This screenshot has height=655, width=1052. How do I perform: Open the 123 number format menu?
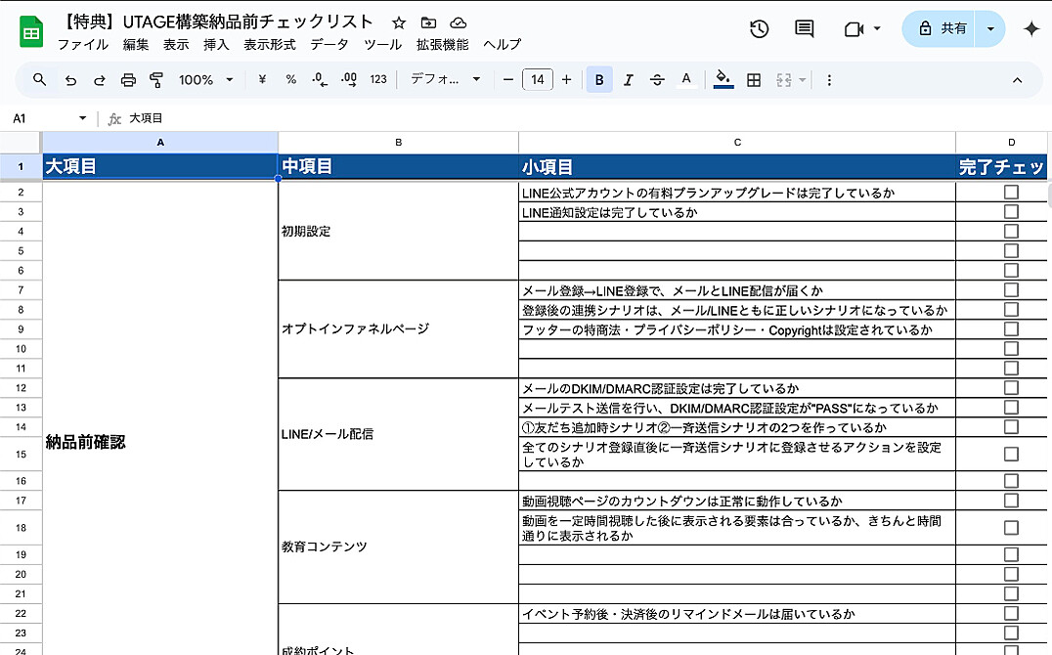378,80
